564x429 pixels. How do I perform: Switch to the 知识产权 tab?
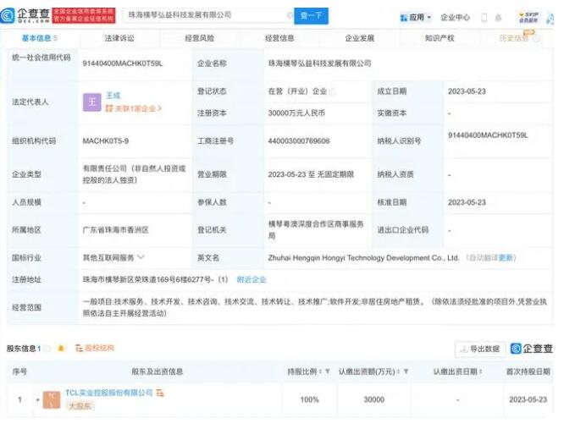440,38
